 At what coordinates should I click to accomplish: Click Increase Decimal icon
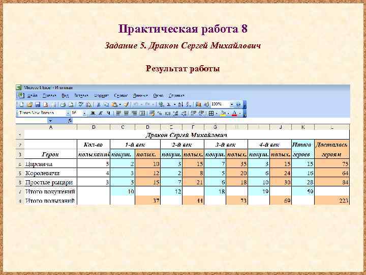click(176, 114)
